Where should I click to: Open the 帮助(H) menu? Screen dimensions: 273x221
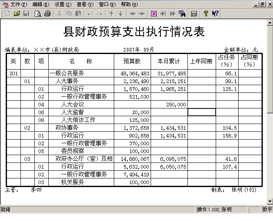129,5
